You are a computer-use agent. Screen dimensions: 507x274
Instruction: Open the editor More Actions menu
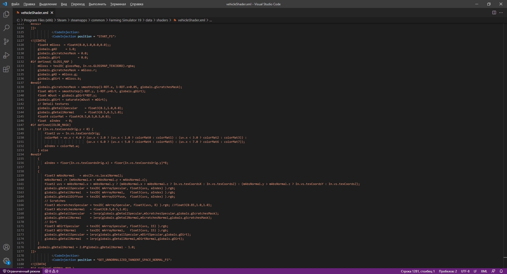click(x=501, y=13)
